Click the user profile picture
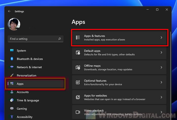This screenshot has width=177, height=120. (x=14, y=24)
